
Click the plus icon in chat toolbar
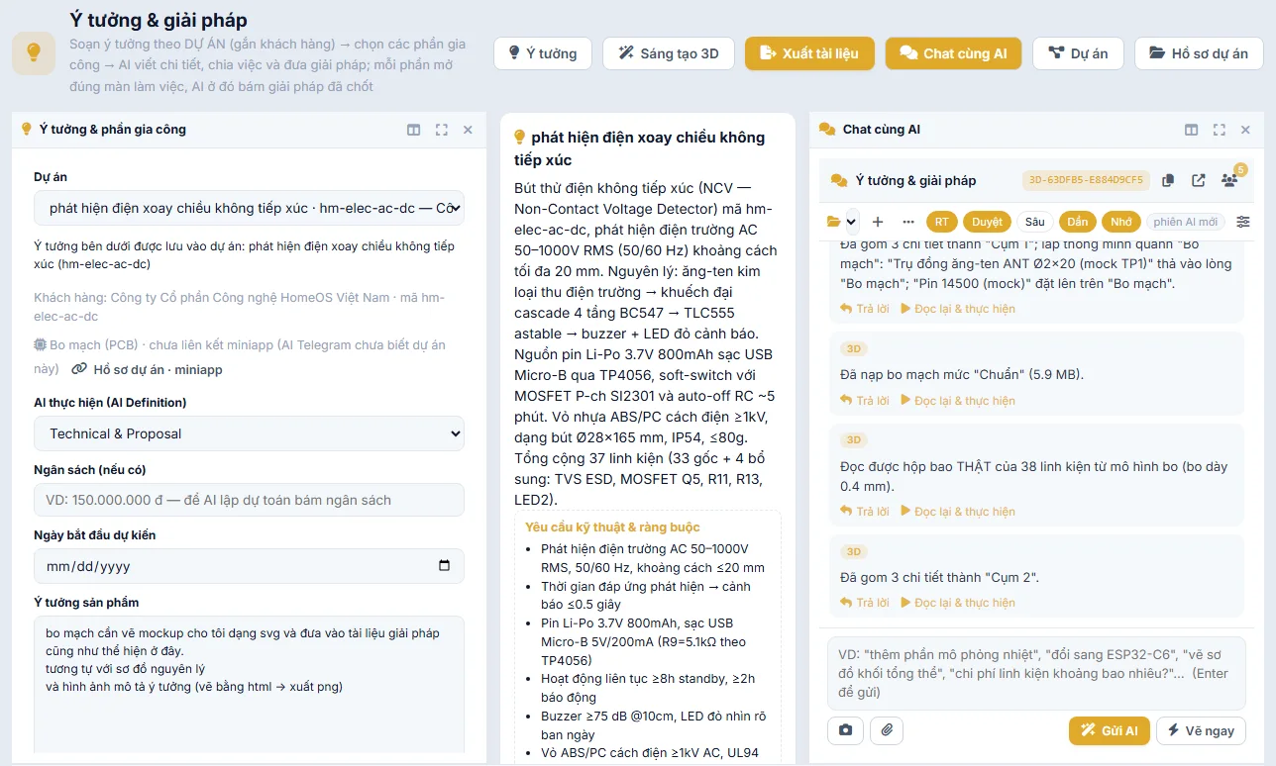(x=878, y=222)
